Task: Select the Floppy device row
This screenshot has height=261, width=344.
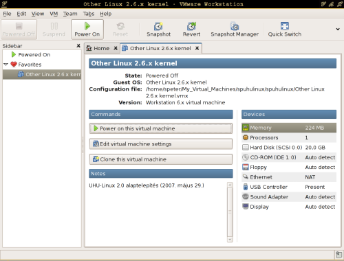Action: pyautogui.click(x=289, y=167)
